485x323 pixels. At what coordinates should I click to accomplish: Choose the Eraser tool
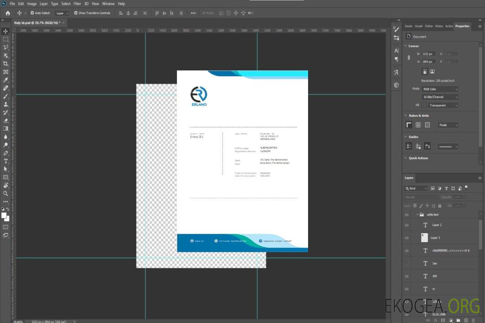pos(6,120)
